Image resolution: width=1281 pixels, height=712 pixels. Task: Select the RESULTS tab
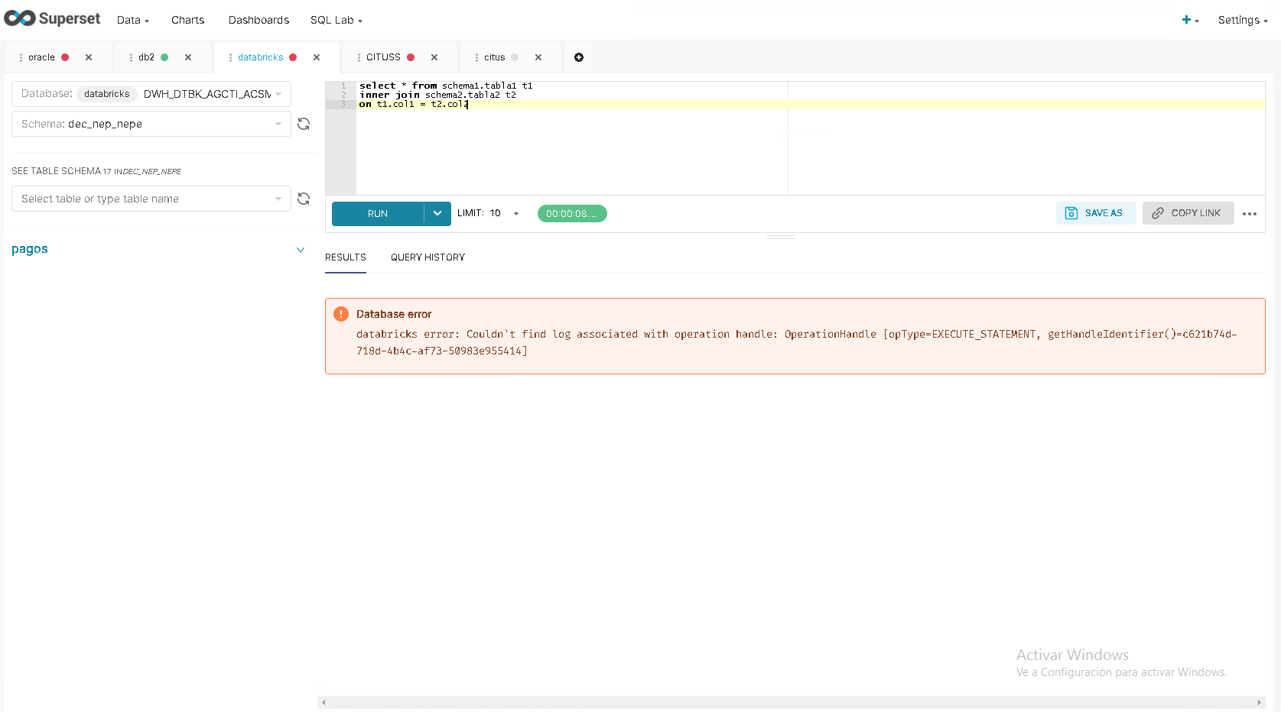(x=346, y=257)
